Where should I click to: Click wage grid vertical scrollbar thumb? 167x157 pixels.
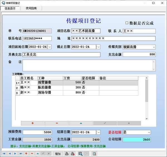coord(147,91)
